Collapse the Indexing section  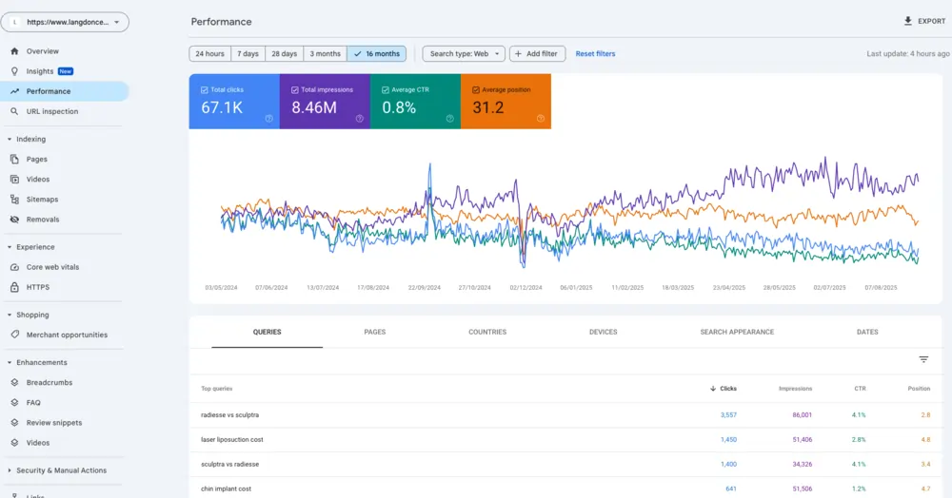tap(10, 140)
